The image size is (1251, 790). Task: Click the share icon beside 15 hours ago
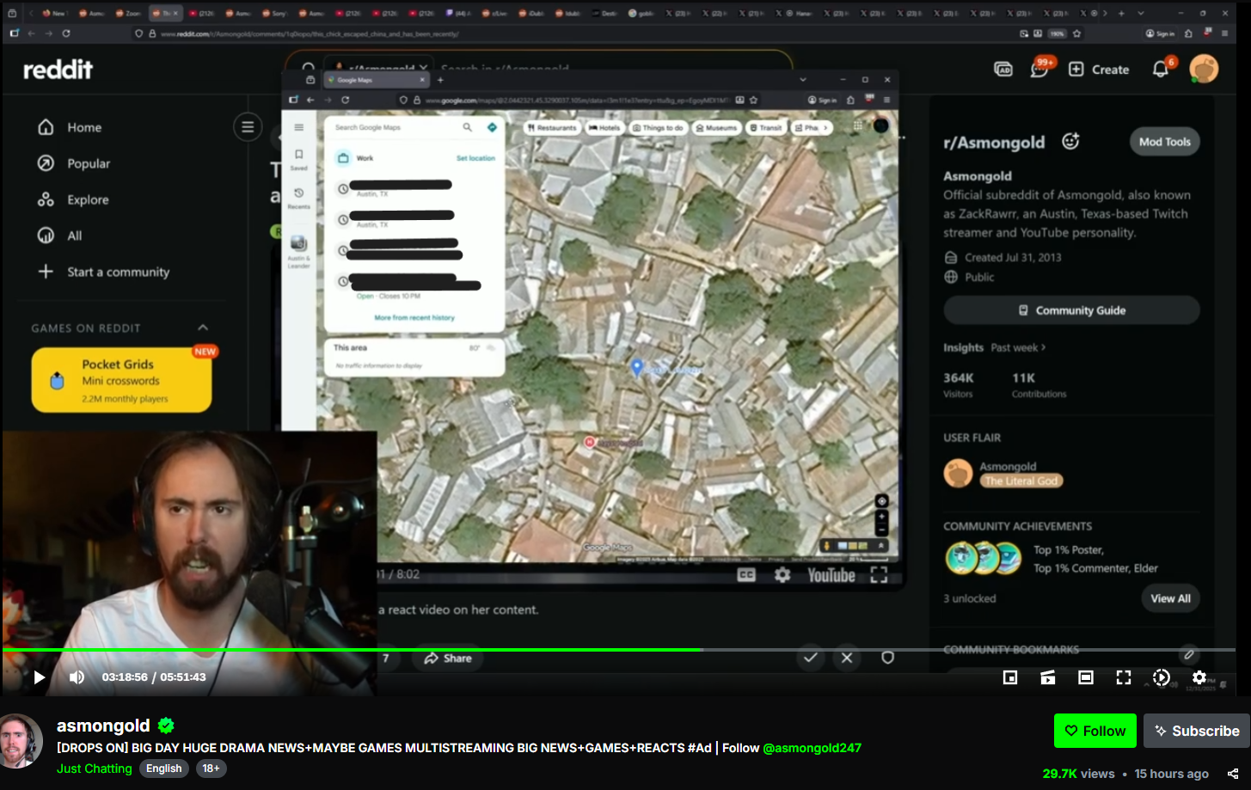(x=1232, y=774)
